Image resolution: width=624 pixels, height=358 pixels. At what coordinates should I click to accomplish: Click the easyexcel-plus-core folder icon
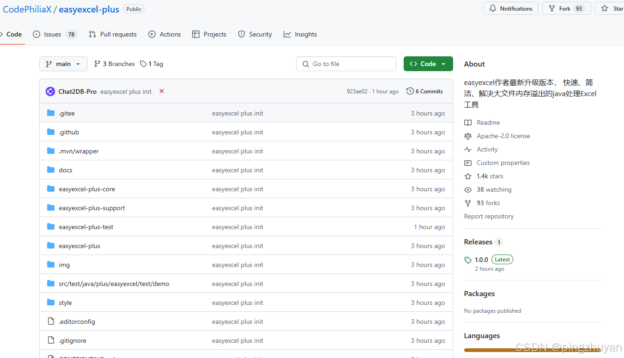[51, 189]
